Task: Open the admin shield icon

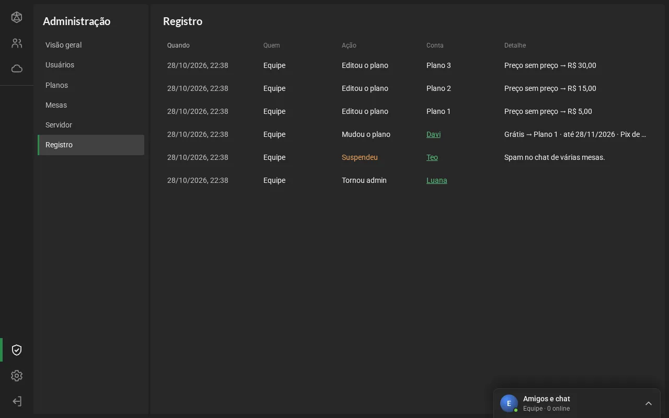Action: pyautogui.click(x=17, y=350)
